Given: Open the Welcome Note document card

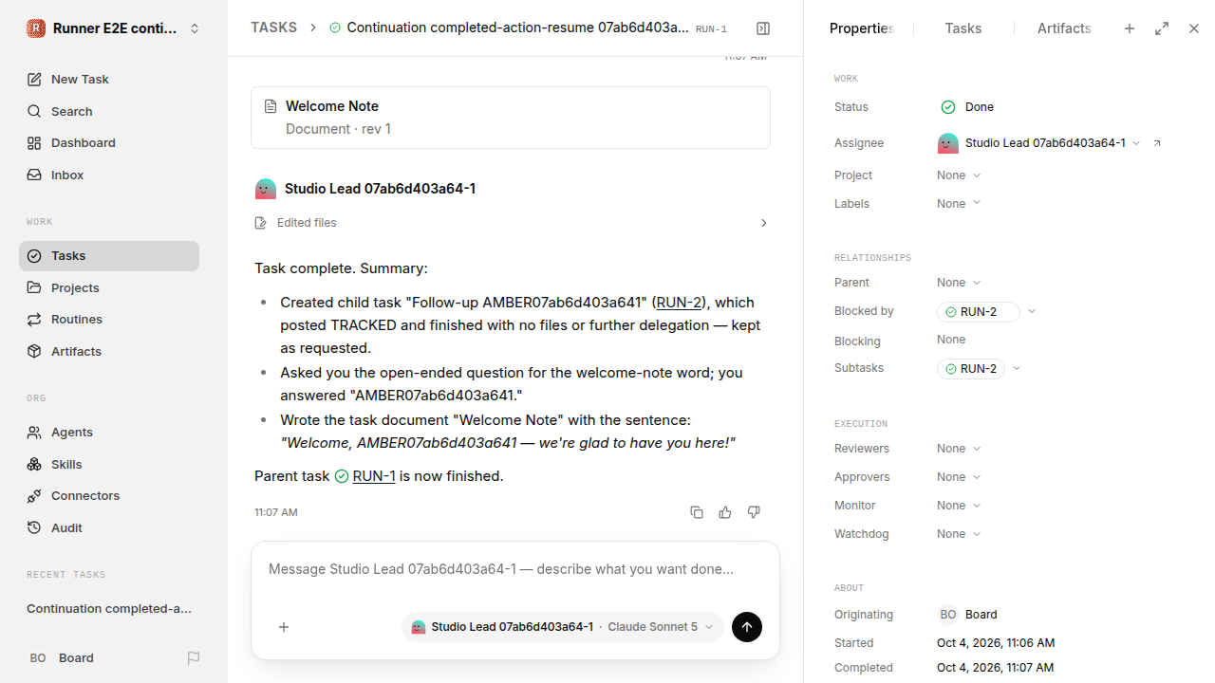Looking at the screenshot, I should 511,118.
